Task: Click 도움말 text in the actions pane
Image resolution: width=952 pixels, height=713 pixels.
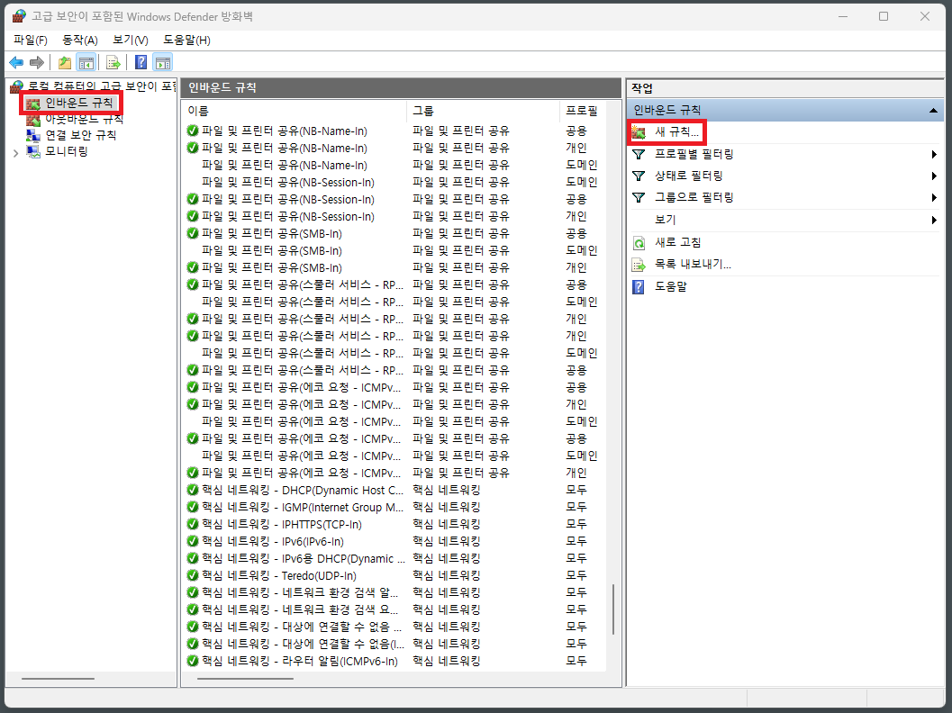Action: coord(670,286)
